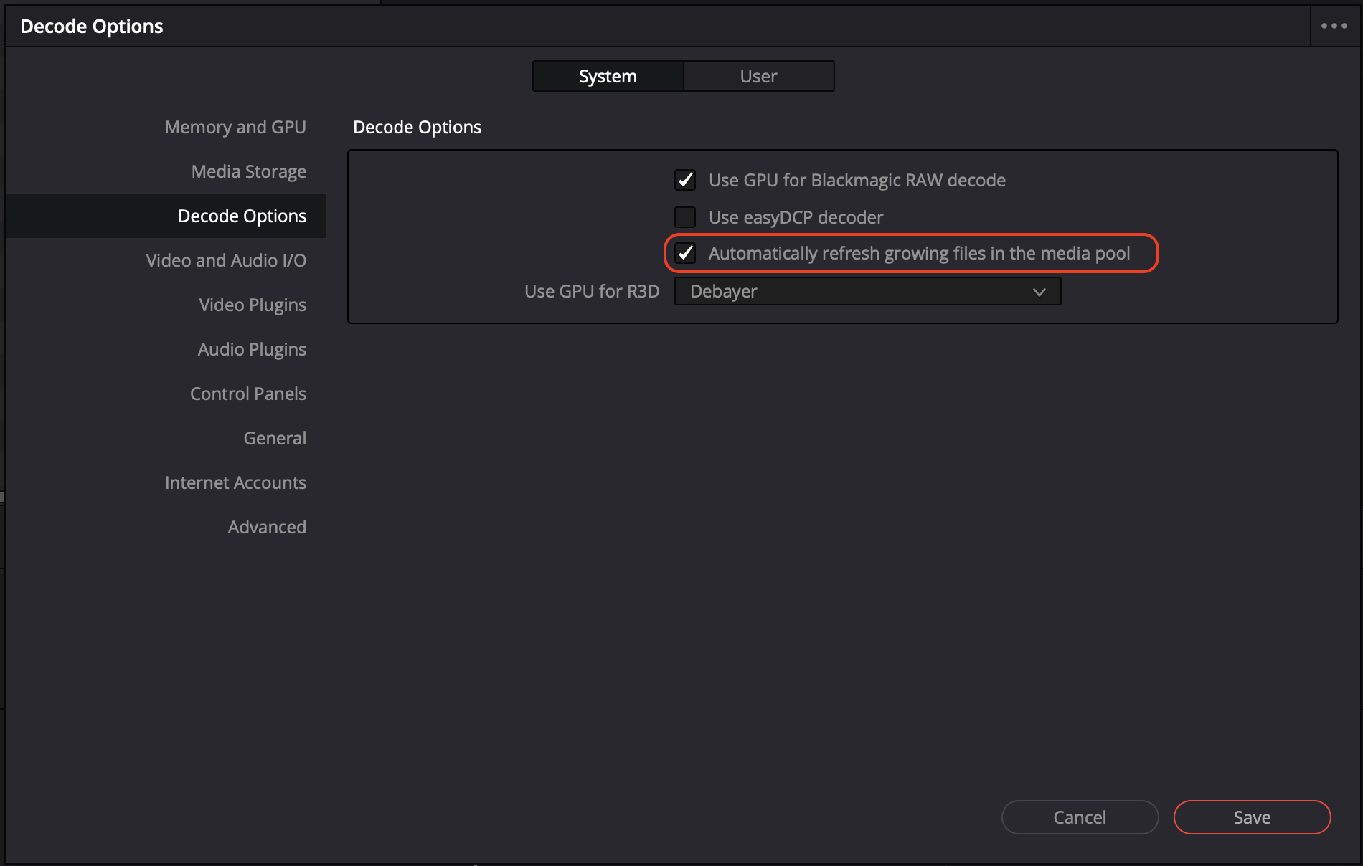Viewport: 1363px width, 866px height.
Task: Open Memory and GPU settings
Action: coord(235,127)
